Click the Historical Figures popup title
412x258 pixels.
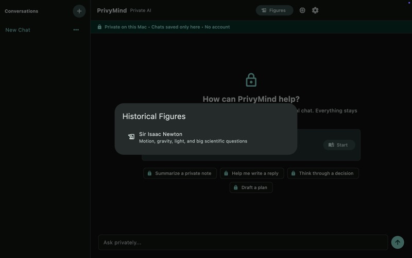(154, 117)
